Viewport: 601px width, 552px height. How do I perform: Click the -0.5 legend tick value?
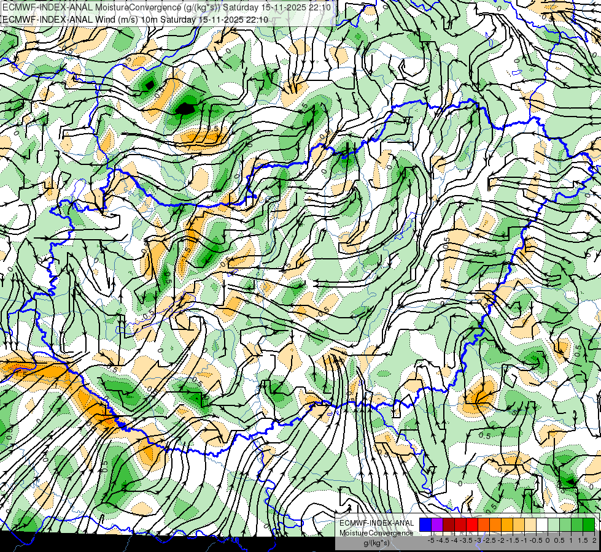tap(536, 540)
